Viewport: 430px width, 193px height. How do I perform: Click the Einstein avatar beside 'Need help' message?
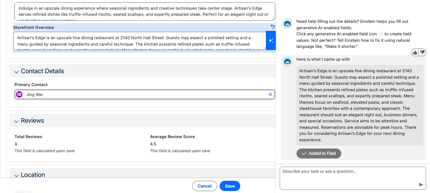coord(287,23)
